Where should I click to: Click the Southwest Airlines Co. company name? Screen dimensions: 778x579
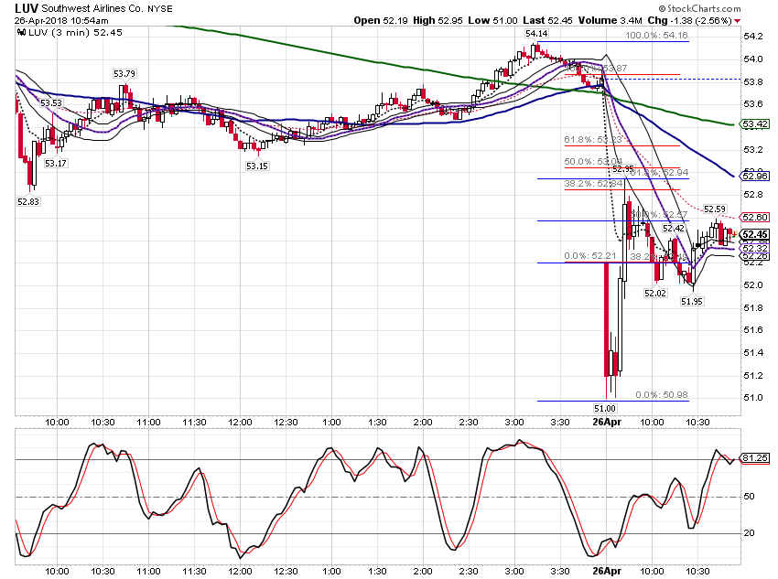pos(92,9)
